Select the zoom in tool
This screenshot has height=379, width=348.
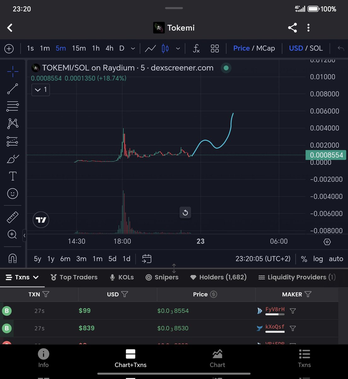point(12,234)
